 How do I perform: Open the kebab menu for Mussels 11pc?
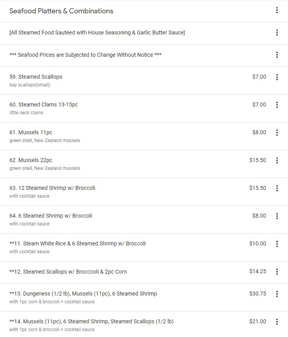(277, 133)
